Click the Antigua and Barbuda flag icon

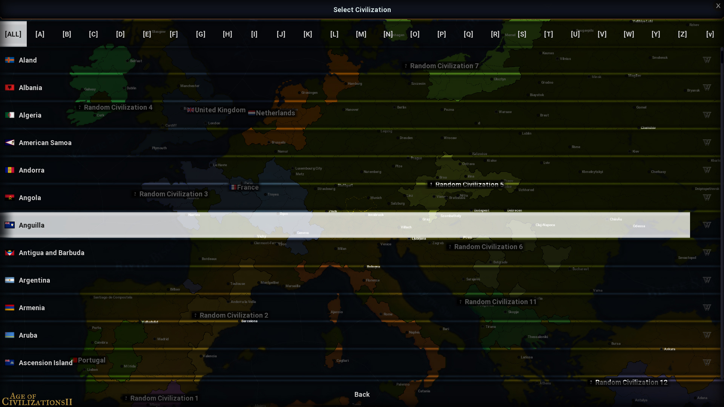(x=9, y=252)
